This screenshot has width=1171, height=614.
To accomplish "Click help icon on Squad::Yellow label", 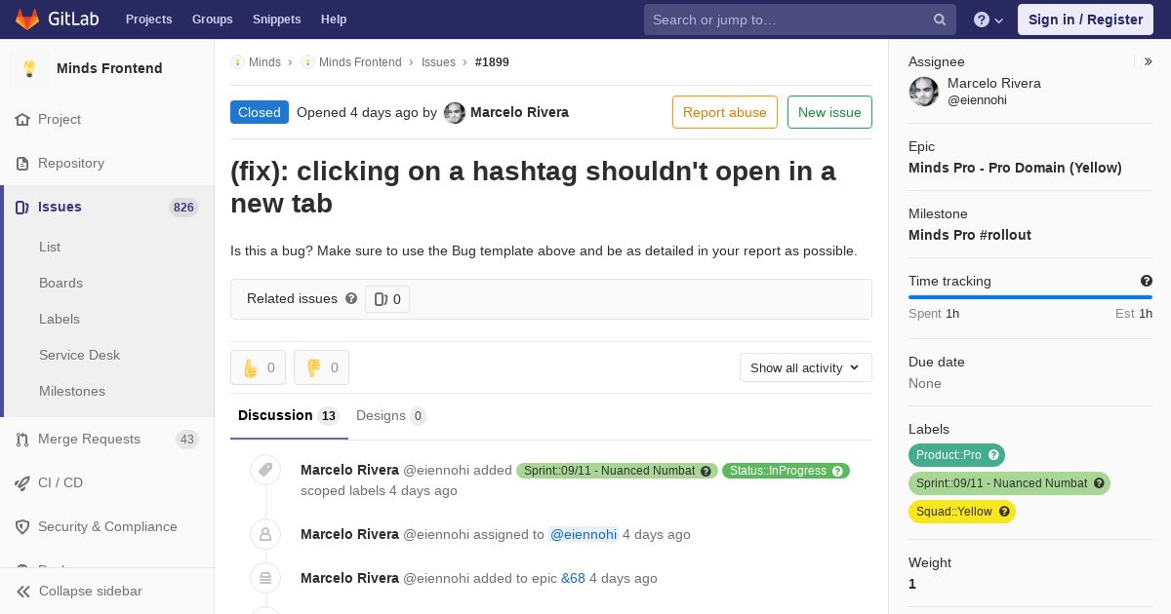I will tap(1004, 512).
